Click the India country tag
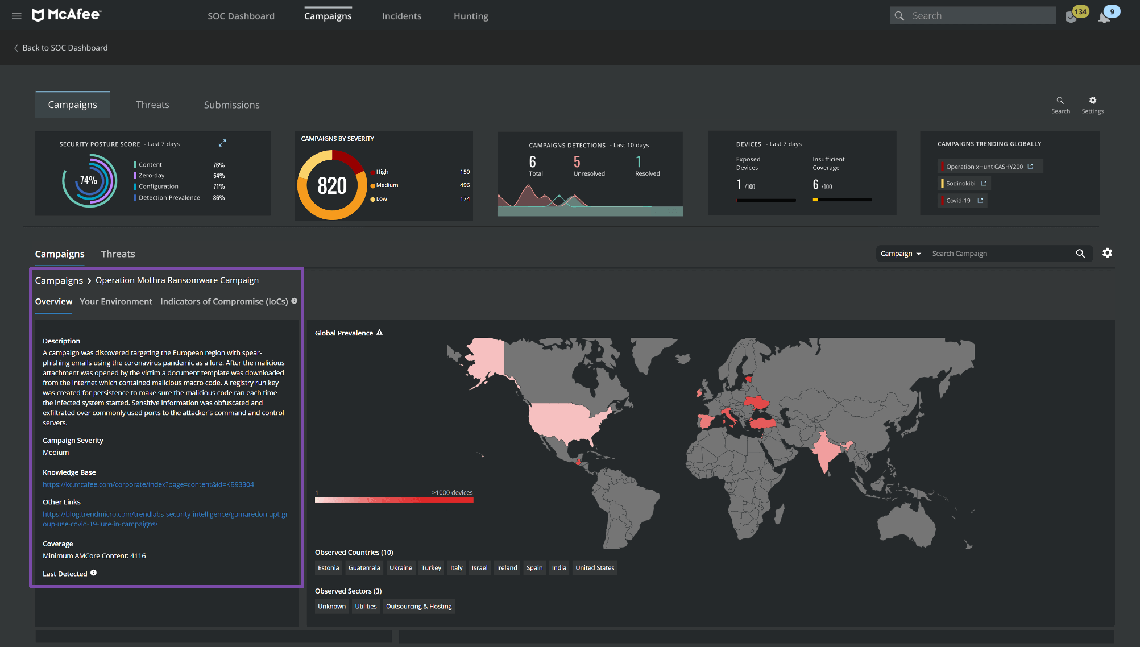 click(559, 568)
